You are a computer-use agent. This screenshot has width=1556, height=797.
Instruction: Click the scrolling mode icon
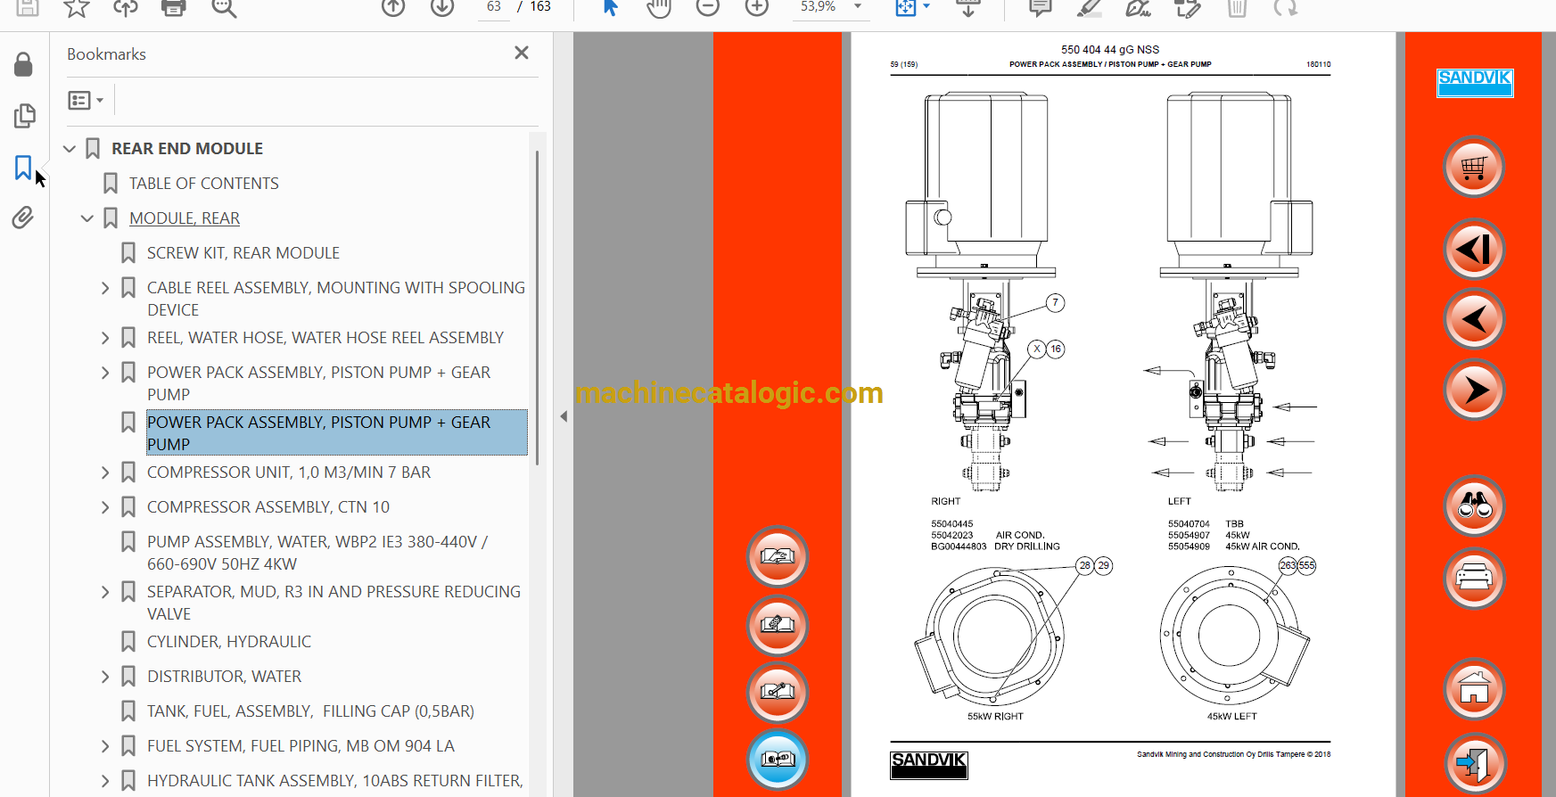click(x=968, y=7)
